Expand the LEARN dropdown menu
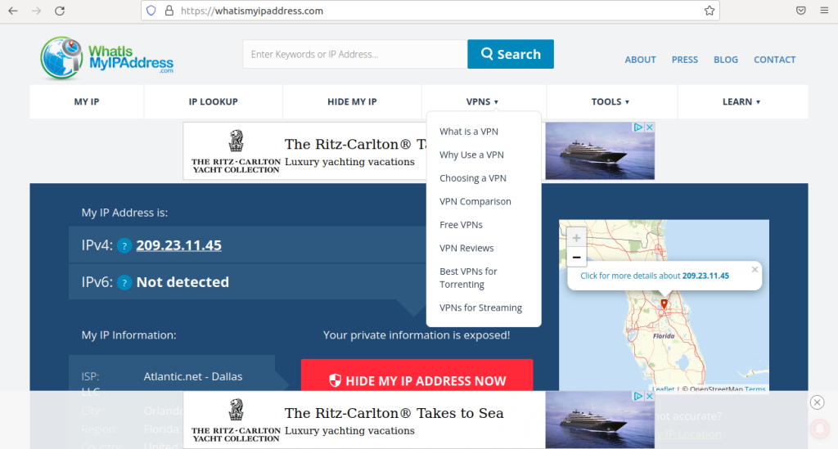The height and width of the screenshot is (449, 838). (741, 101)
